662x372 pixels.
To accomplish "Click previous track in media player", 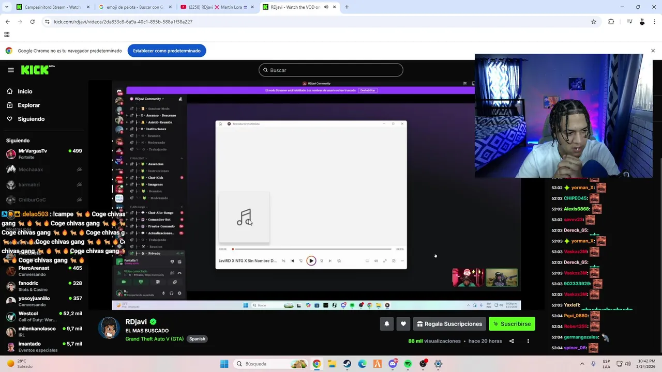I will [x=292, y=261].
